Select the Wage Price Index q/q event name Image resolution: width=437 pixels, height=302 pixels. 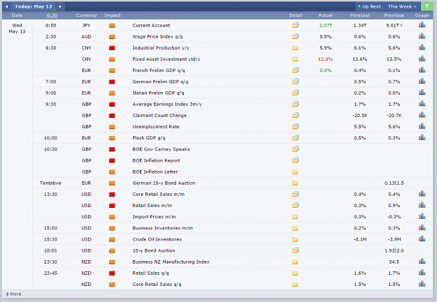tap(157, 37)
